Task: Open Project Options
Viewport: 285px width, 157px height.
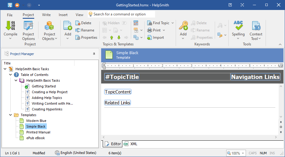Action: 28,31
